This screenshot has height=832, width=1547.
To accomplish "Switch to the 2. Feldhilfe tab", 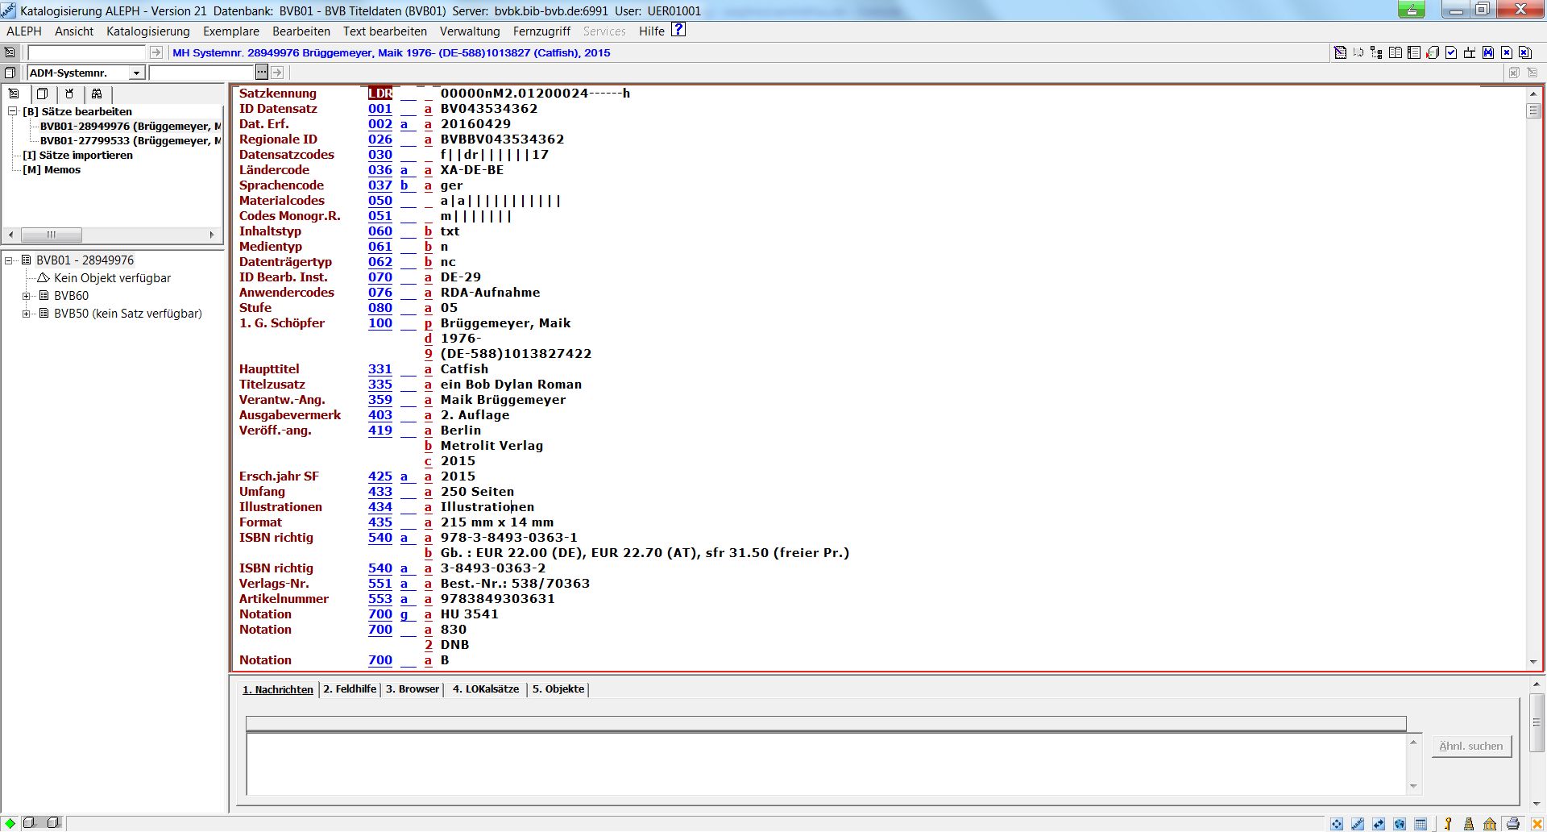I will pyautogui.click(x=350, y=689).
